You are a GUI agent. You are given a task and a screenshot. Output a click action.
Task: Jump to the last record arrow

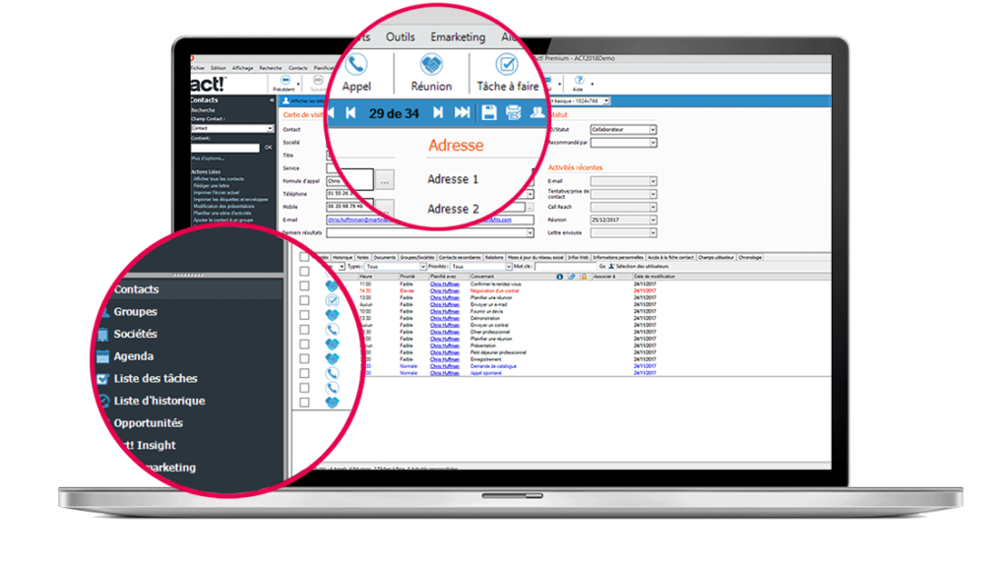click(462, 113)
